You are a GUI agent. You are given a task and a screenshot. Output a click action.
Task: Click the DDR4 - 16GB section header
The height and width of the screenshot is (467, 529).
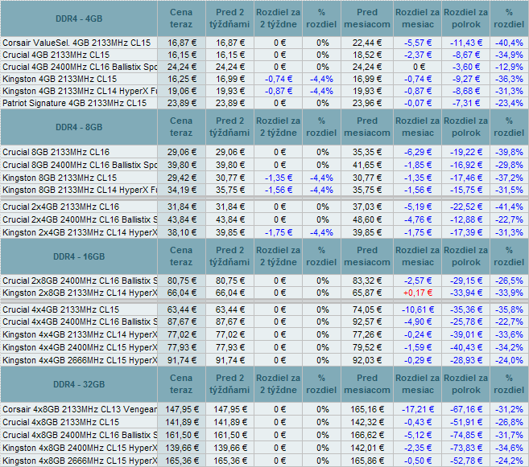click(79, 256)
